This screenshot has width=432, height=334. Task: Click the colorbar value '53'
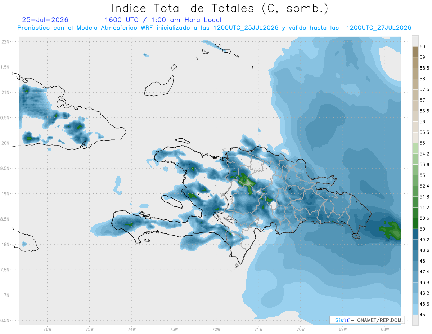(422, 175)
